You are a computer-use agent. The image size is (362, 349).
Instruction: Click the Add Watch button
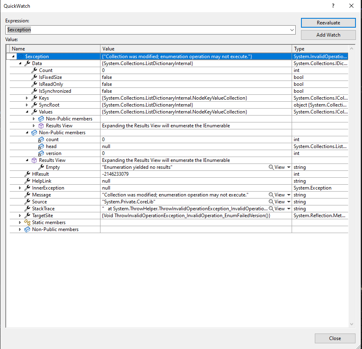pos(328,35)
